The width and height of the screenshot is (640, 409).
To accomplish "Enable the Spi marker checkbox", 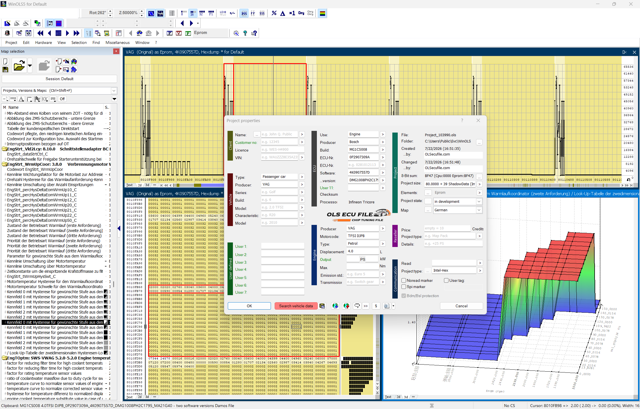I will pos(404,287).
